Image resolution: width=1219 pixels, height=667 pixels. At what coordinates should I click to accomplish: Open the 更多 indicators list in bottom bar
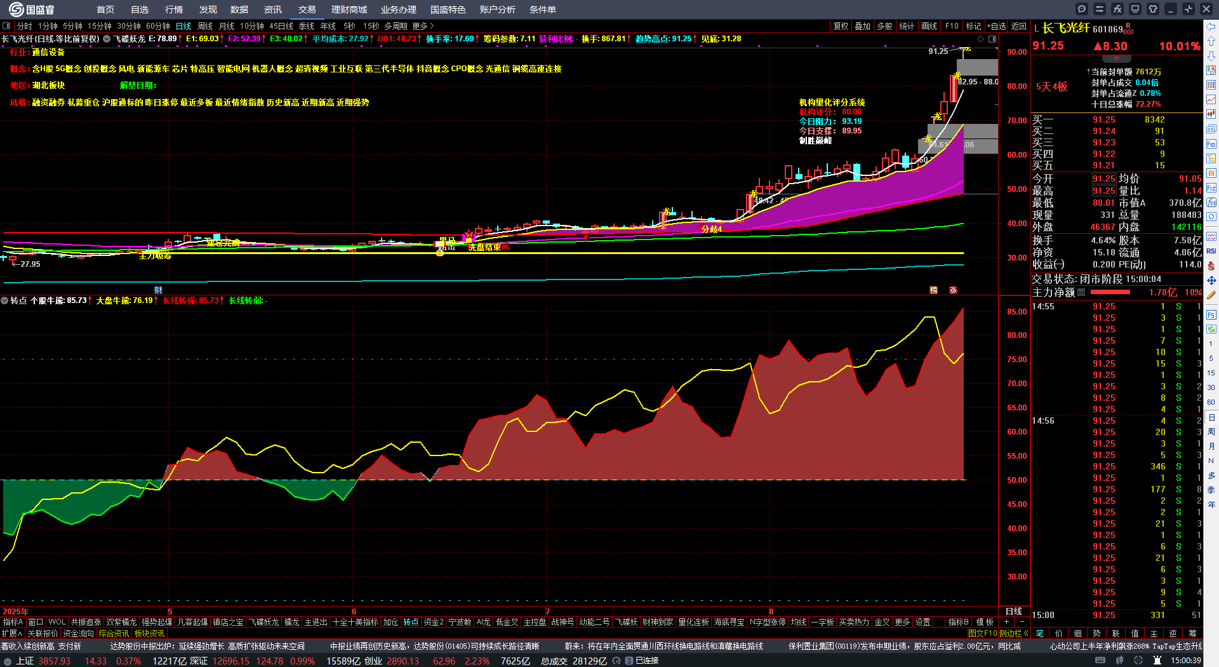(x=902, y=623)
